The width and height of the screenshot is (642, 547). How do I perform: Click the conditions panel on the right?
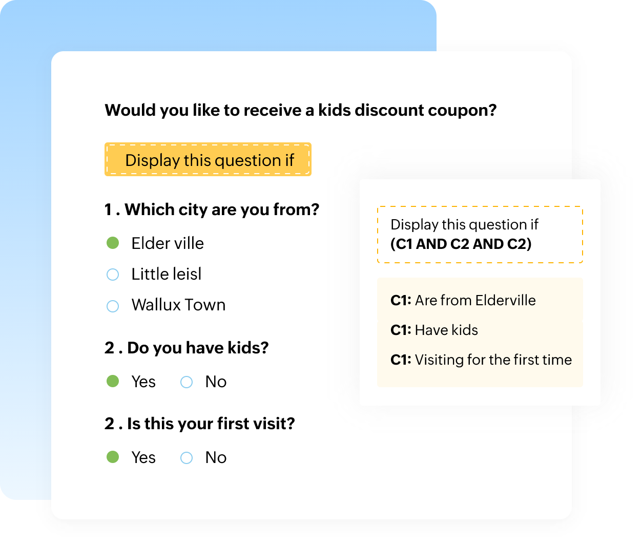[480, 330]
